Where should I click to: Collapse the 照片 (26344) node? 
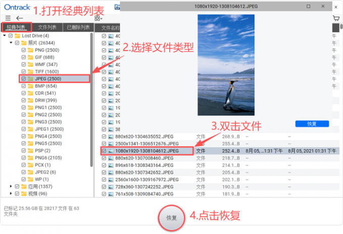tap(11, 43)
